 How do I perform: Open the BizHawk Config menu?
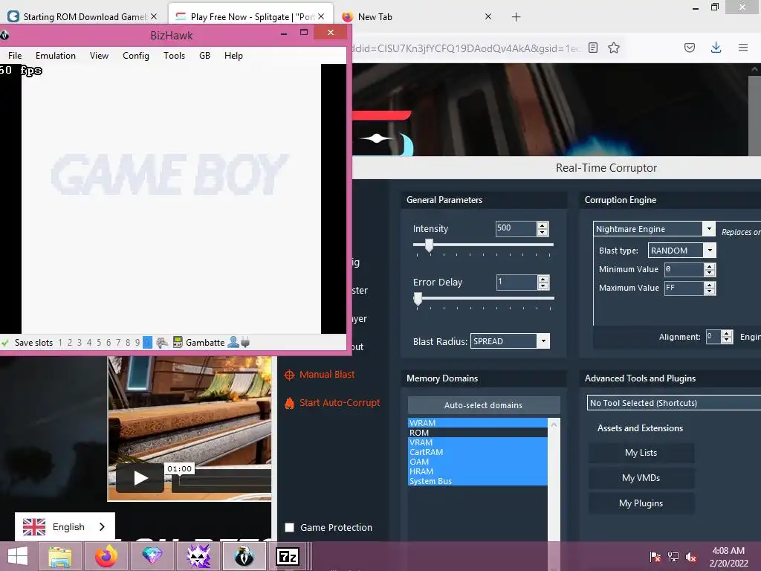click(136, 55)
